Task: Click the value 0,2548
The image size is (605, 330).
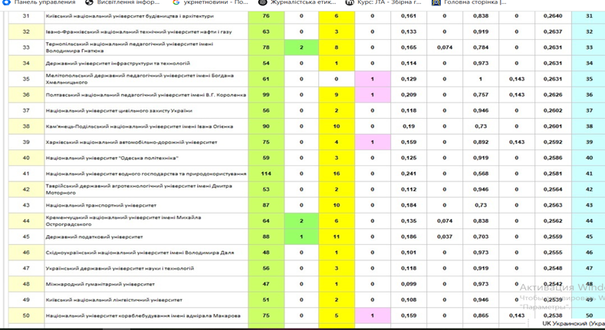Action: tap(553, 269)
